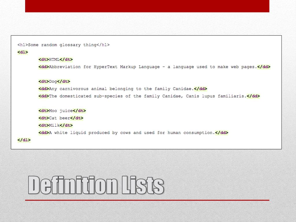Image resolution: width=296 pixels, height=222 pixels.
Task: Click the definition 'A white liquid produced by cows'
Action: pos(133,133)
